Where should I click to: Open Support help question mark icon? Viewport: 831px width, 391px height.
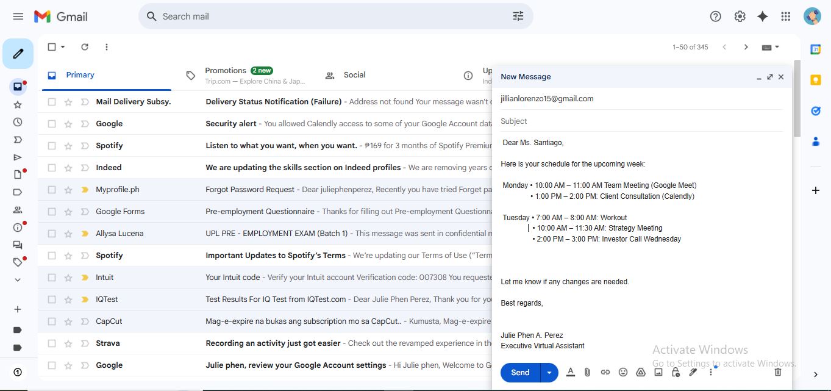(x=716, y=16)
